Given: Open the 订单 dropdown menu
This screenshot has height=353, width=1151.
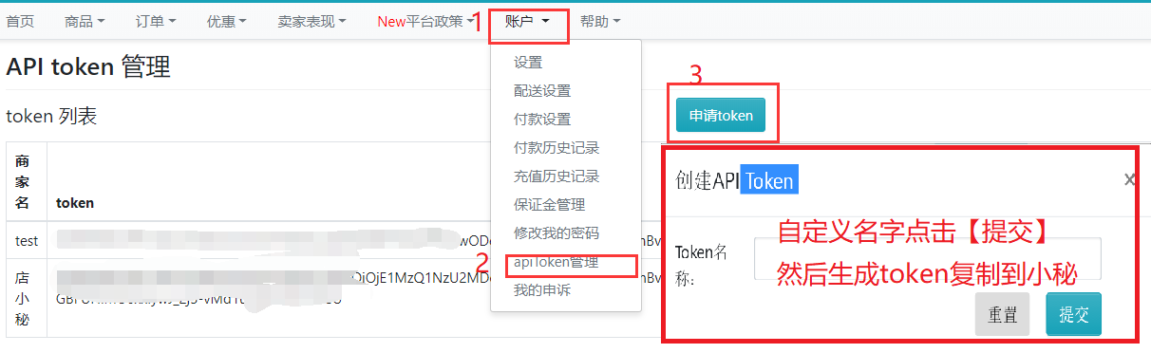Looking at the screenshot, I should [156, 21].
